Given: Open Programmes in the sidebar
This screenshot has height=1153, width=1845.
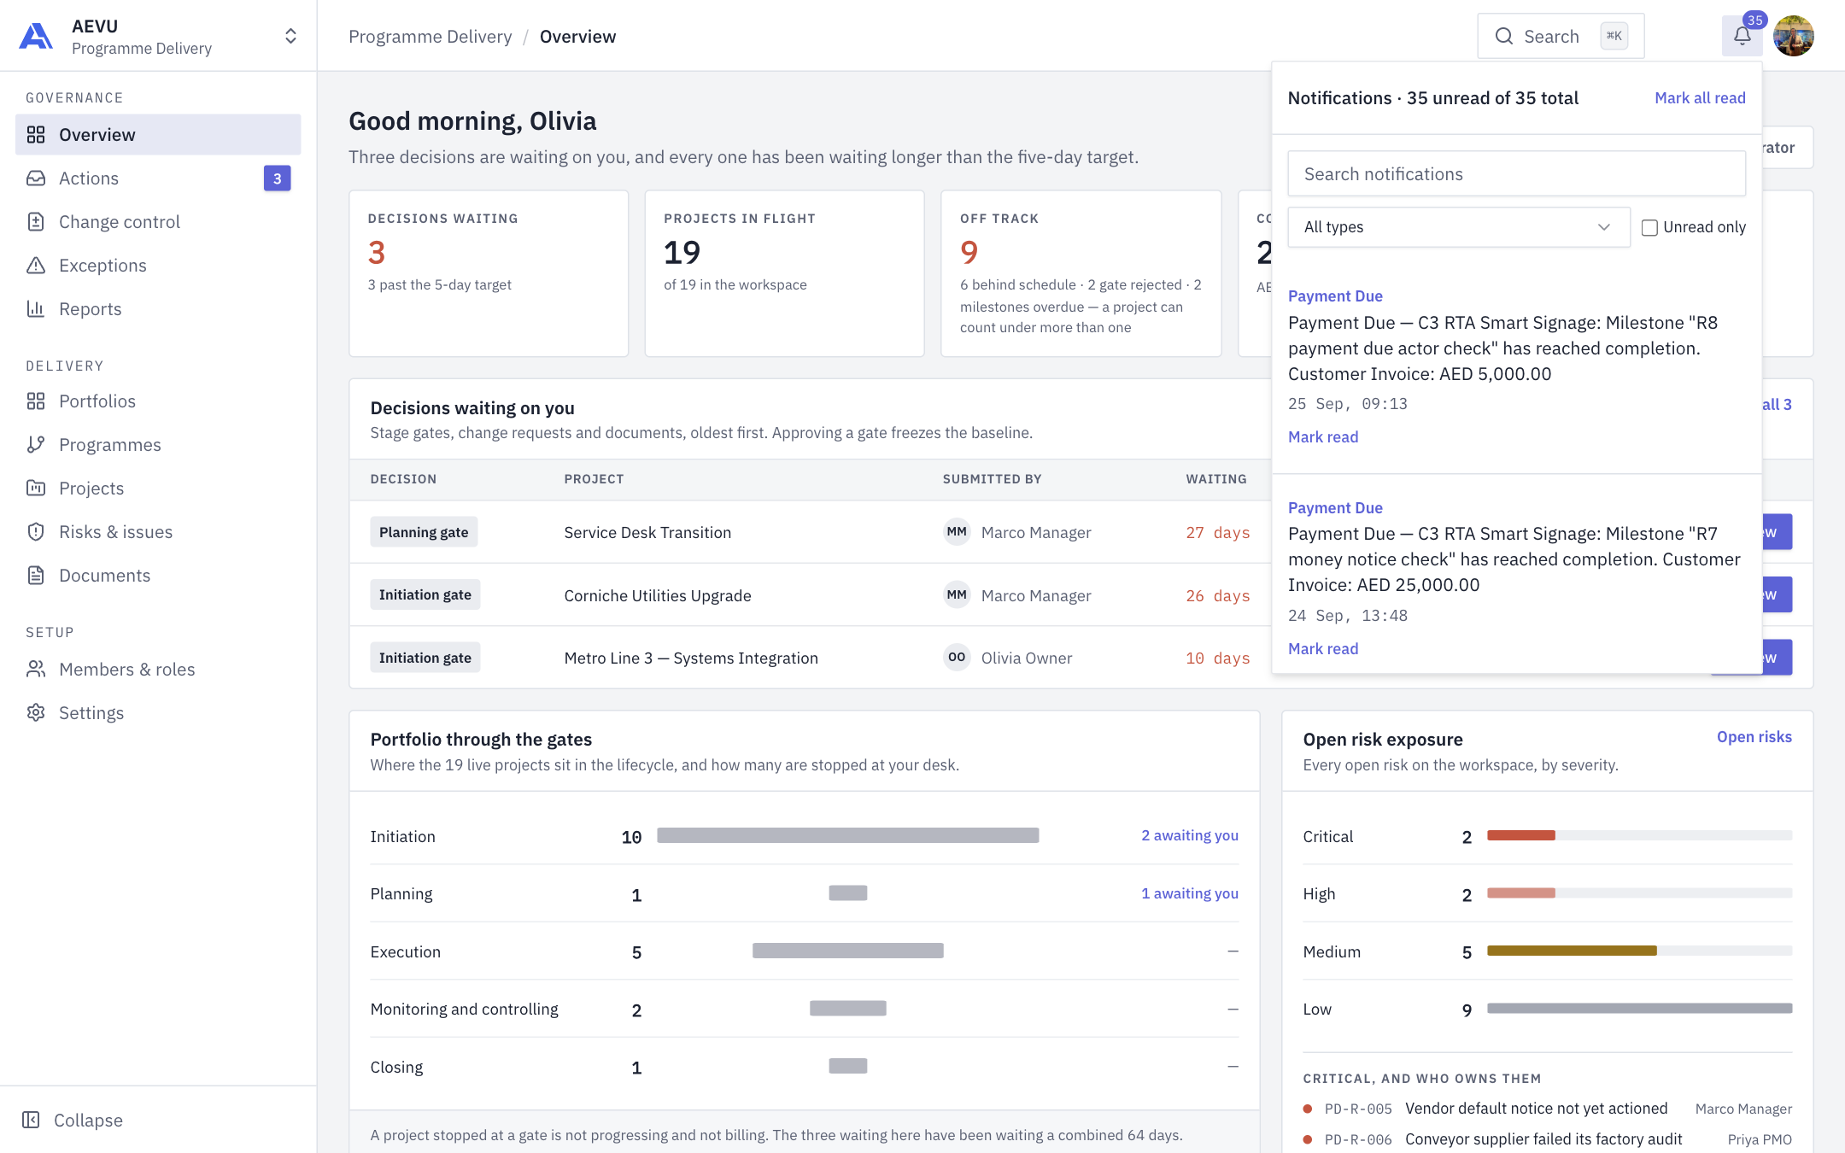Looking at the screenshot, I should (158, 445).
